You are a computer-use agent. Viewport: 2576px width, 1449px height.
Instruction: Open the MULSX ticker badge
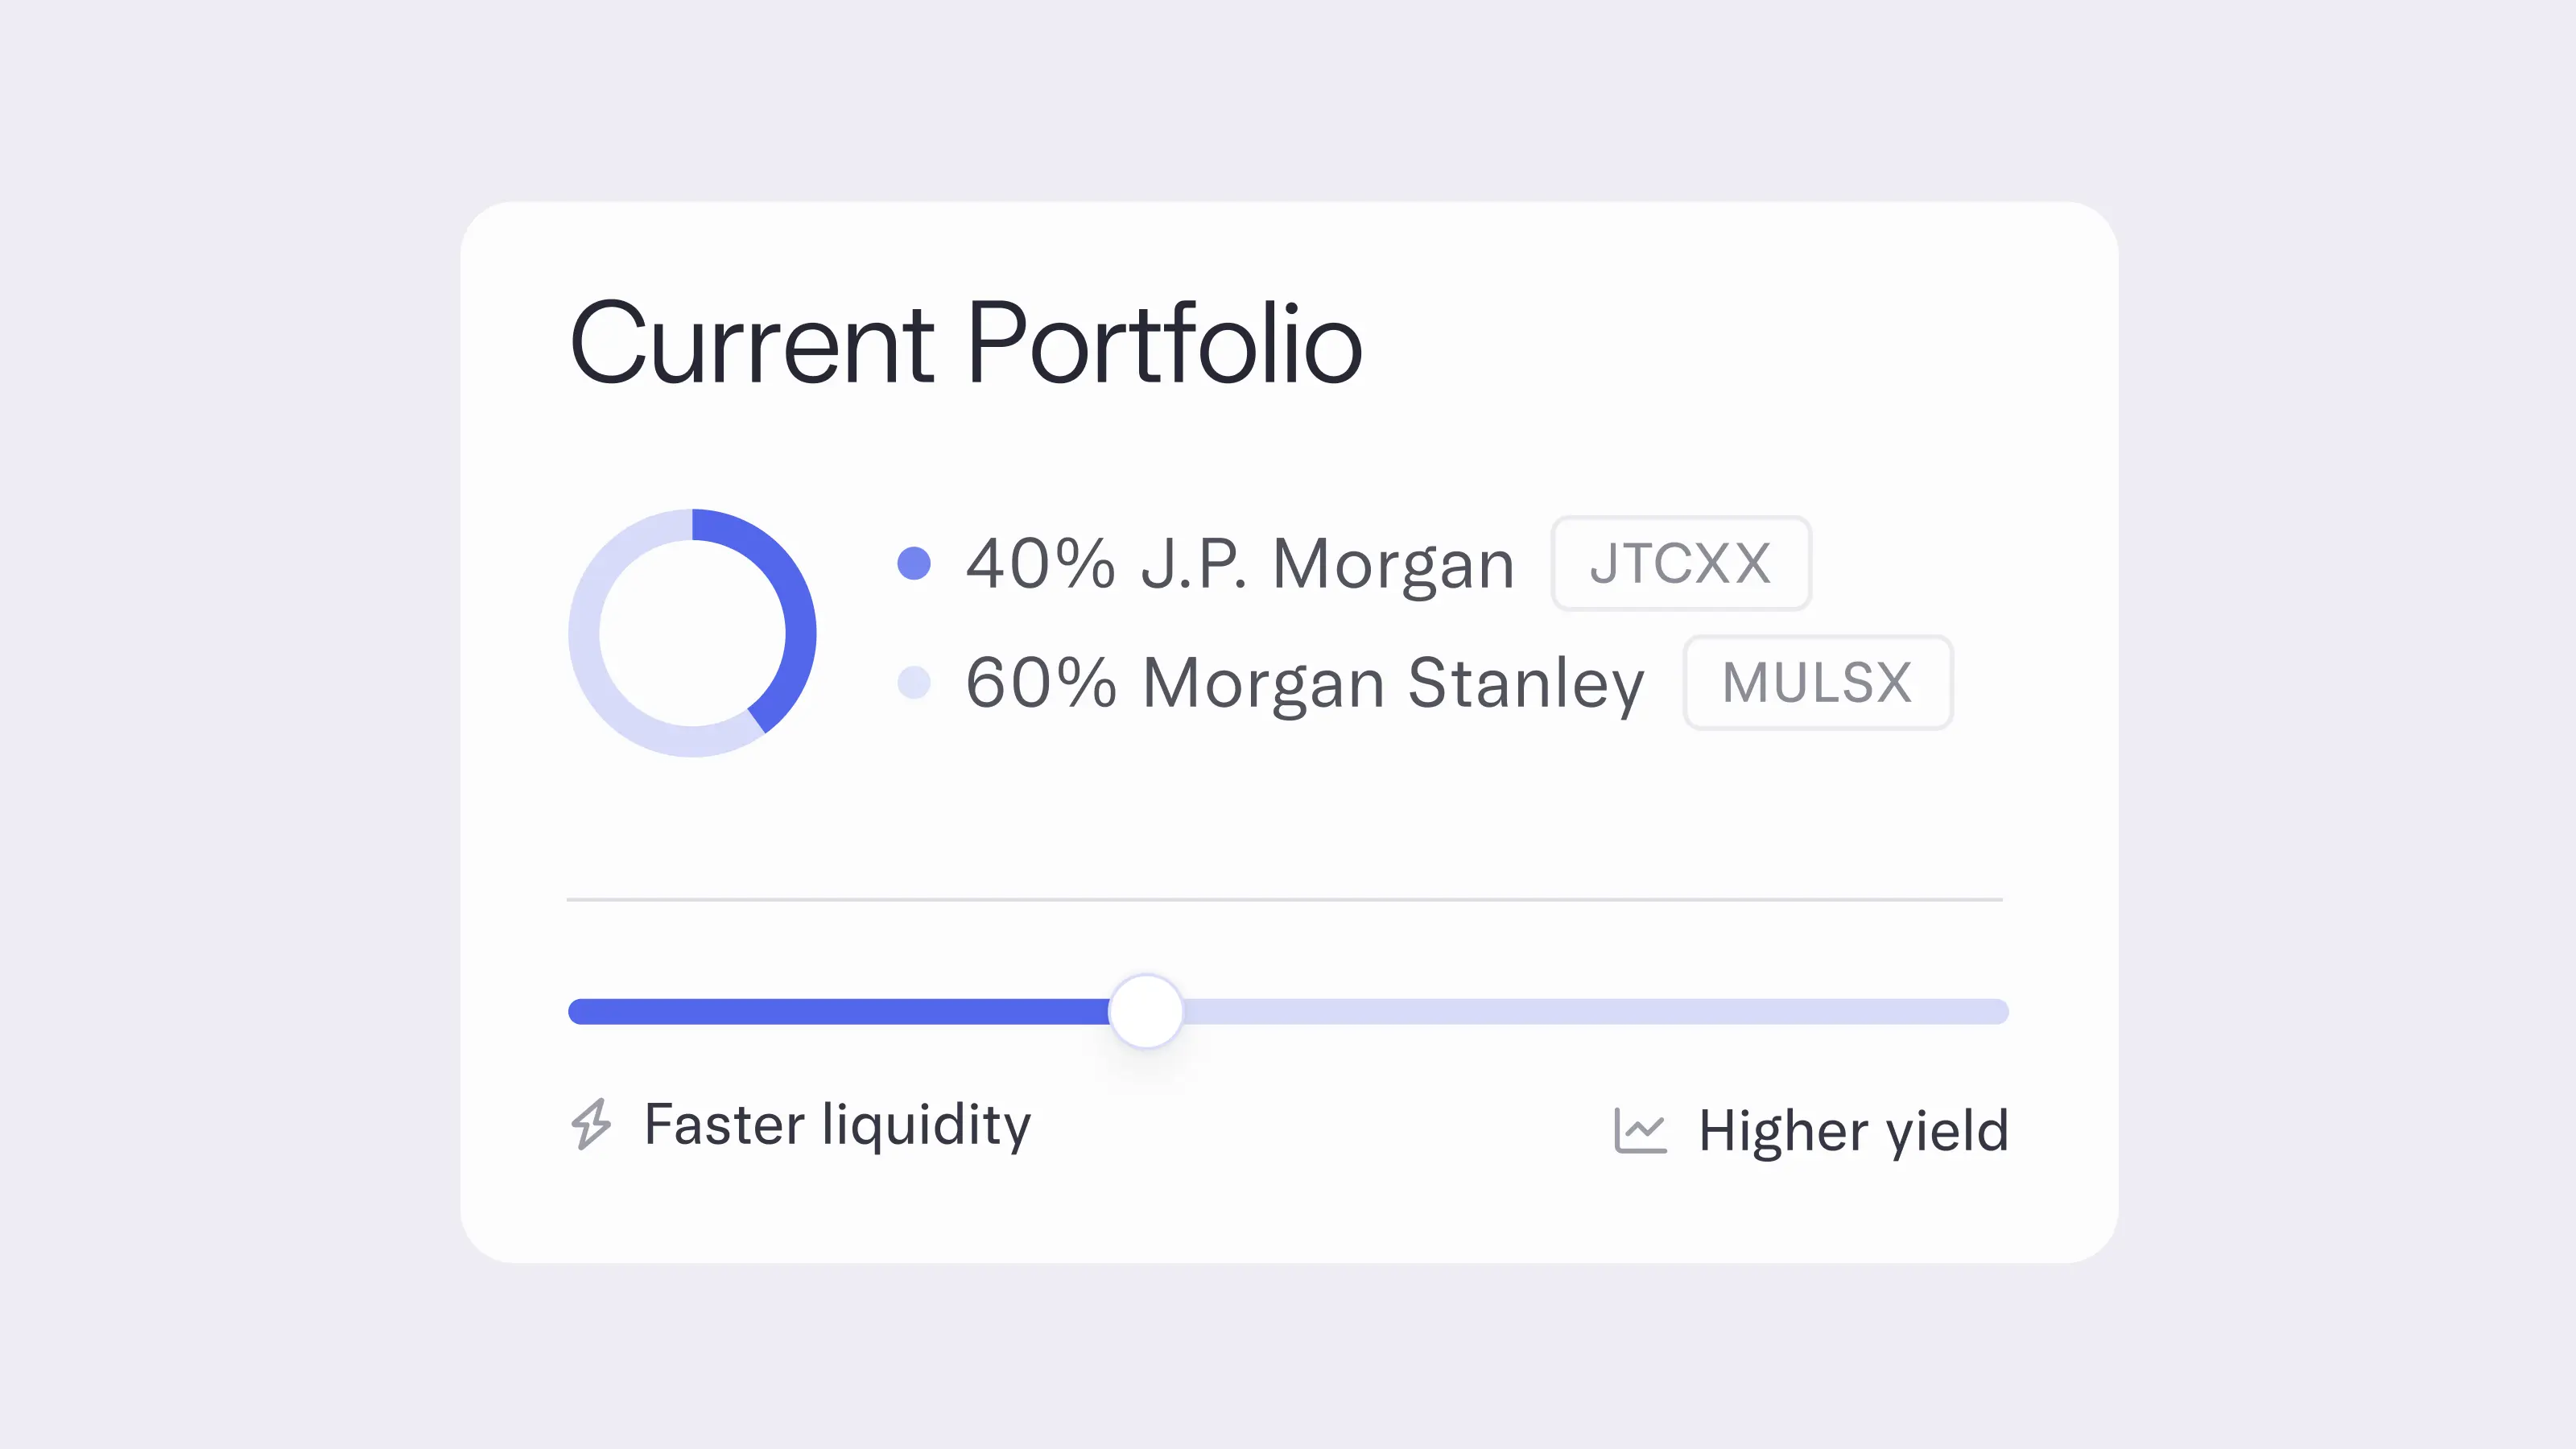click(1817, 682)
